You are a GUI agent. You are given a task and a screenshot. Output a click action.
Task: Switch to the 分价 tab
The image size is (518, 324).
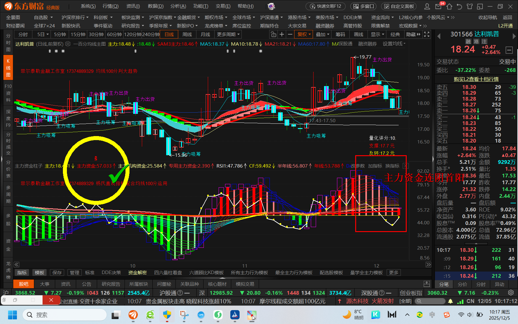point(462,284)
